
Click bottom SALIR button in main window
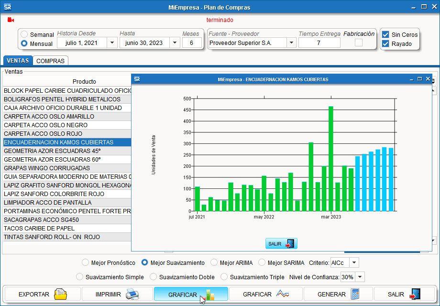click(x=404, y=294)
